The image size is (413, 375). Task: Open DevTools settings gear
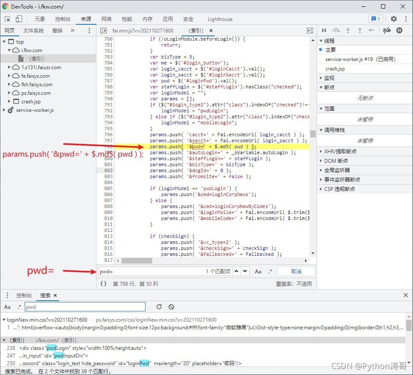click(x=393, y=19)
